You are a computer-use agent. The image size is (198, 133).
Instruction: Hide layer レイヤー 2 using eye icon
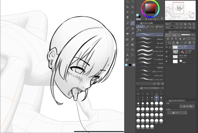(x=167, y=47)
